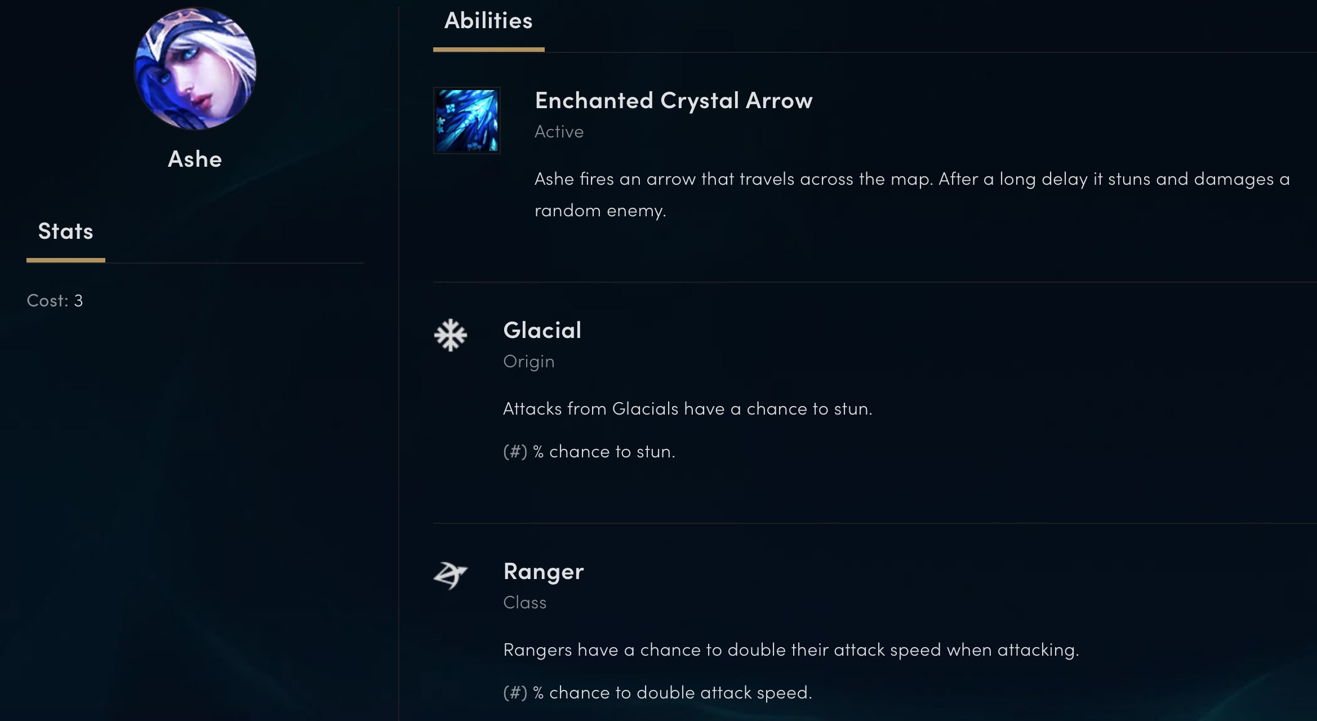Click the Enchanted Crystal Arrow ability icon
Screen dimensions: 1317x721
466,121
